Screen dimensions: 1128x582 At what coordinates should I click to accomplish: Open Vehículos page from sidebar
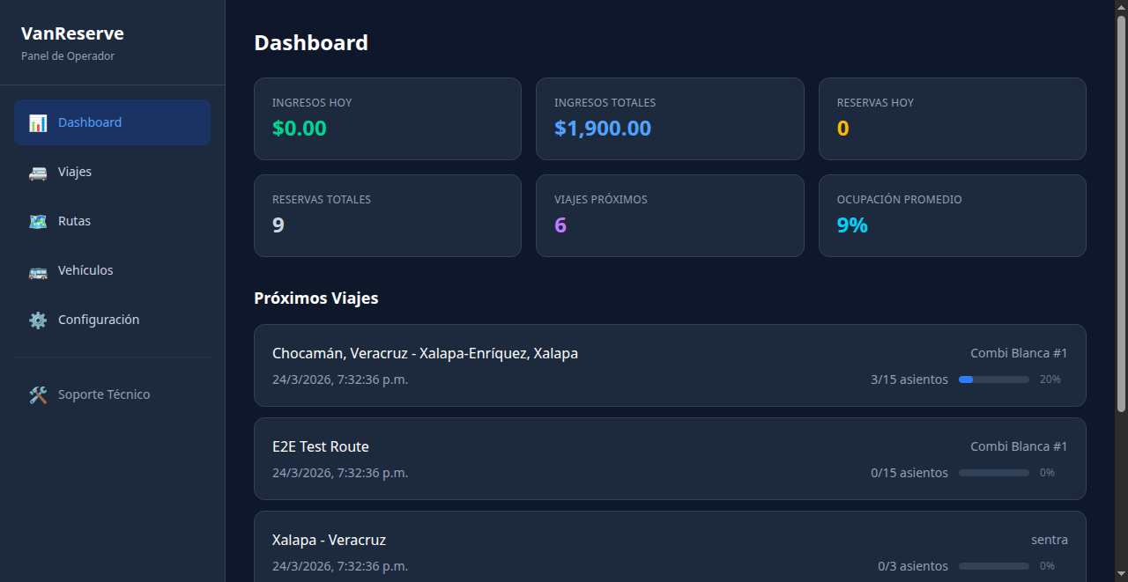click(85, 270)
